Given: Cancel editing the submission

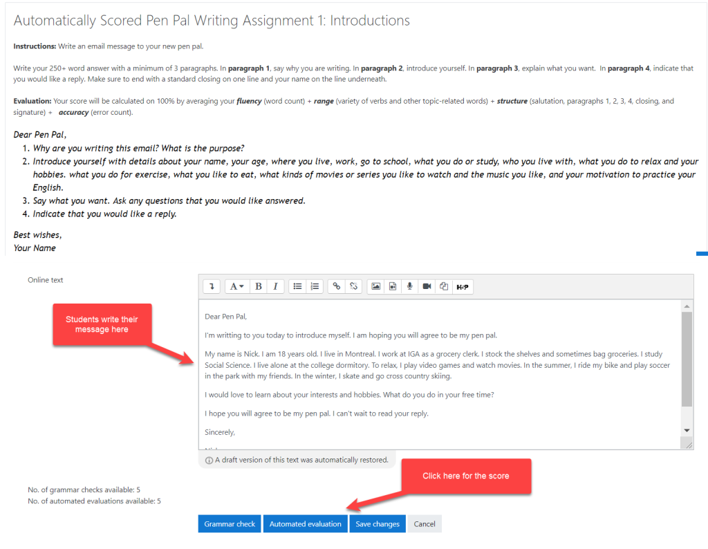Looking at the screenshot, I should 425,523.
